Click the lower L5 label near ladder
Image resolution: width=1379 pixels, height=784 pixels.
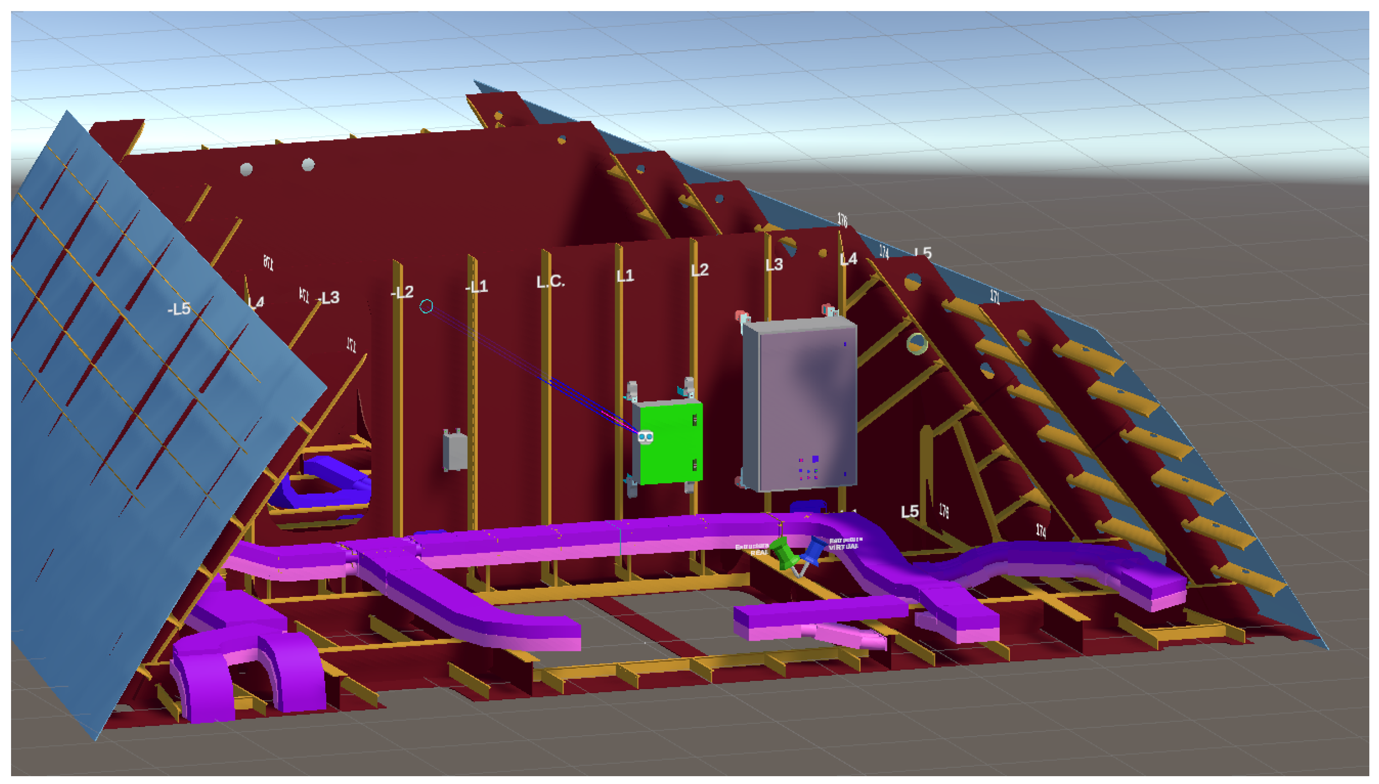tap(909, 512)
